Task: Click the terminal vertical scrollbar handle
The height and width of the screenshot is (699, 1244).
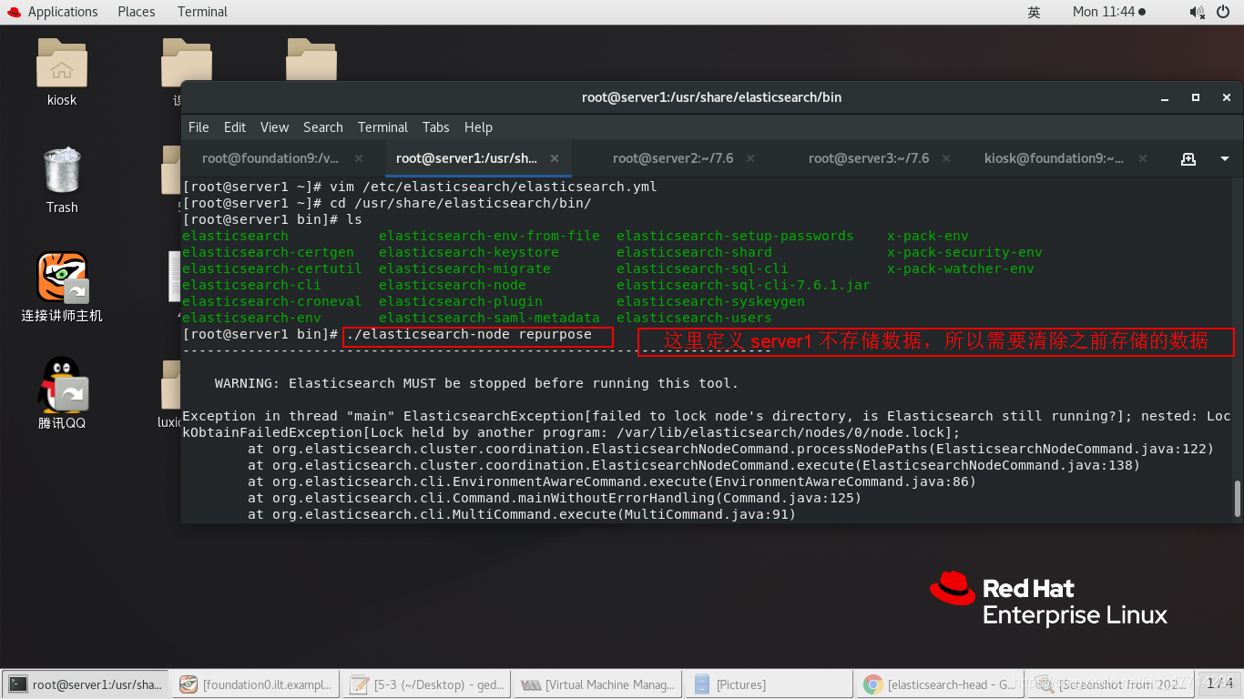Action: [1237, 499]
